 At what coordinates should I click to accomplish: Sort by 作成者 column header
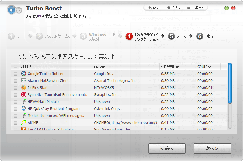[126, 67]
